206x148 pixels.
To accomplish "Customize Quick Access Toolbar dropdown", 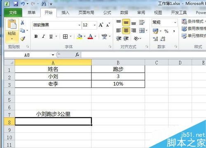I will [51, 4].
